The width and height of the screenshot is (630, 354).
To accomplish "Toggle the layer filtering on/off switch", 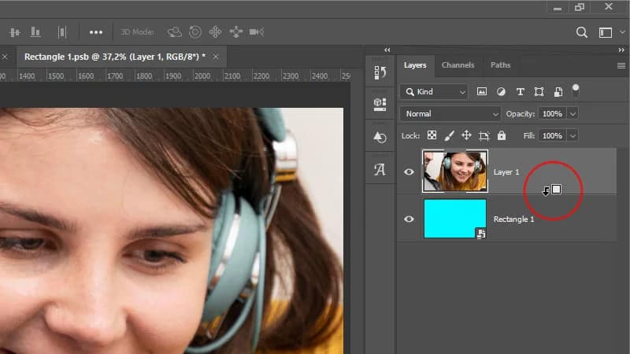I will tap(576, 90).
